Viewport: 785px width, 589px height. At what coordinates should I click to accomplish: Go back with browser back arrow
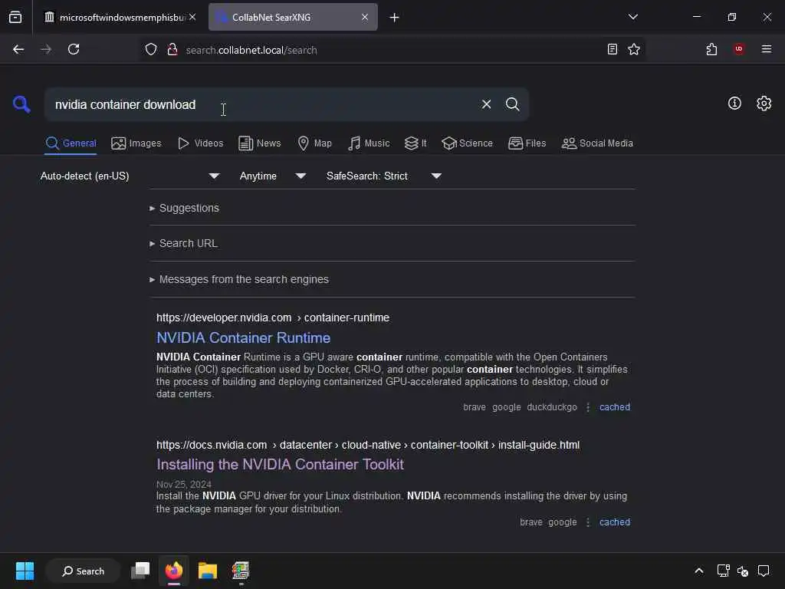point(18,49)
